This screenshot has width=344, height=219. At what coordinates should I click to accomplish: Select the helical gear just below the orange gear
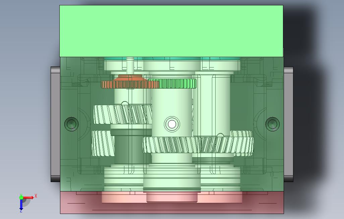pos(123,115)
